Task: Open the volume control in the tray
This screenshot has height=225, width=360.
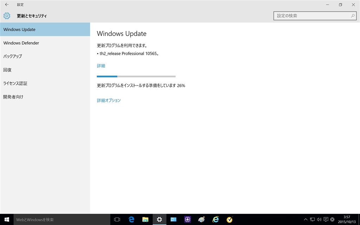Action: [319, 219]
